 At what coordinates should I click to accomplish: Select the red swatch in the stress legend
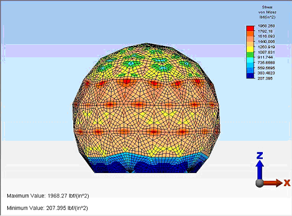250,28
